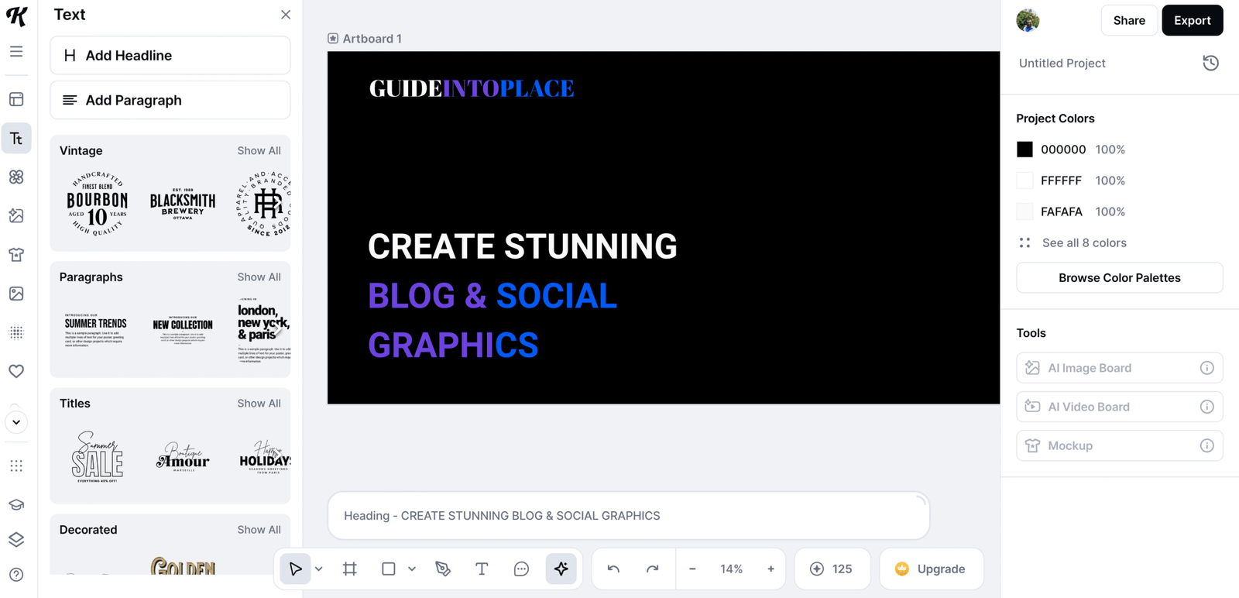Pick the Golden decorated text template
Screen dimensions: 1239x598
183,565
